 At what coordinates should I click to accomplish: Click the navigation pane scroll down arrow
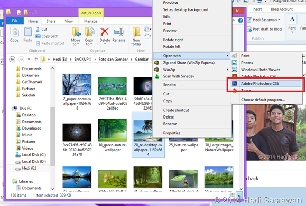click(x=52, y=189)
